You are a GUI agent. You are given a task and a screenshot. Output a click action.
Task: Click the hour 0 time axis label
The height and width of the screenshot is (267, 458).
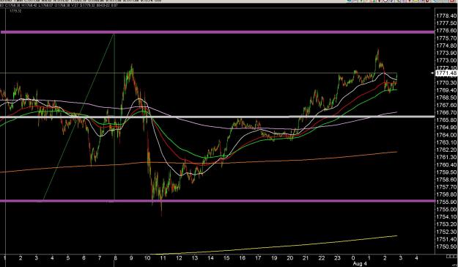(353, 258)
